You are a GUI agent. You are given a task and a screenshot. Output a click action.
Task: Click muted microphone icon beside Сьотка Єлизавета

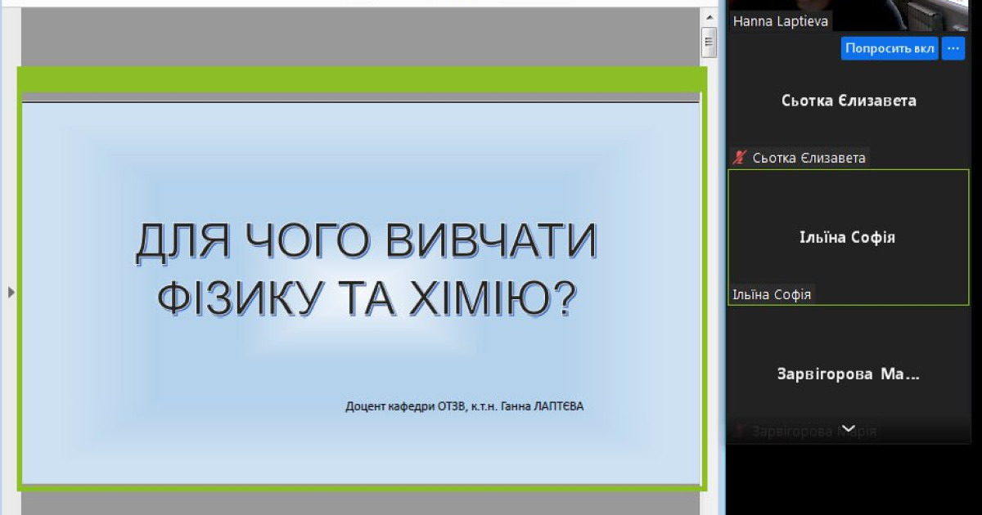point(740,158)
